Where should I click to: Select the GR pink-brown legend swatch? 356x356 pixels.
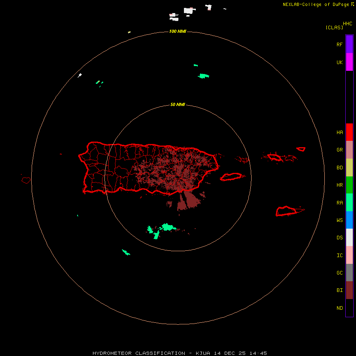tap(349, 150)
